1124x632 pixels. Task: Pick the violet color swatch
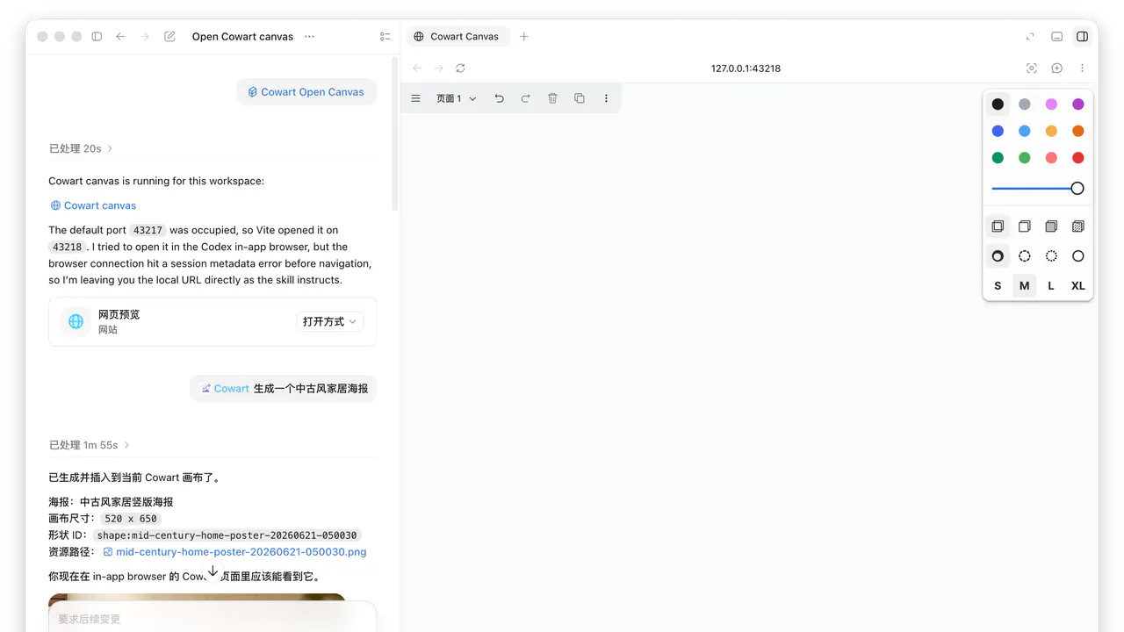tap(1078, 104)
